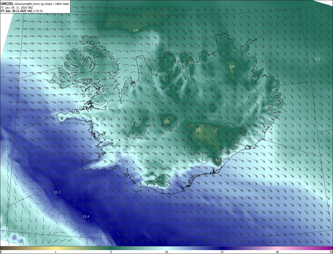Click the 4.6 value label
333x254 pixels.
click(160, 179)
